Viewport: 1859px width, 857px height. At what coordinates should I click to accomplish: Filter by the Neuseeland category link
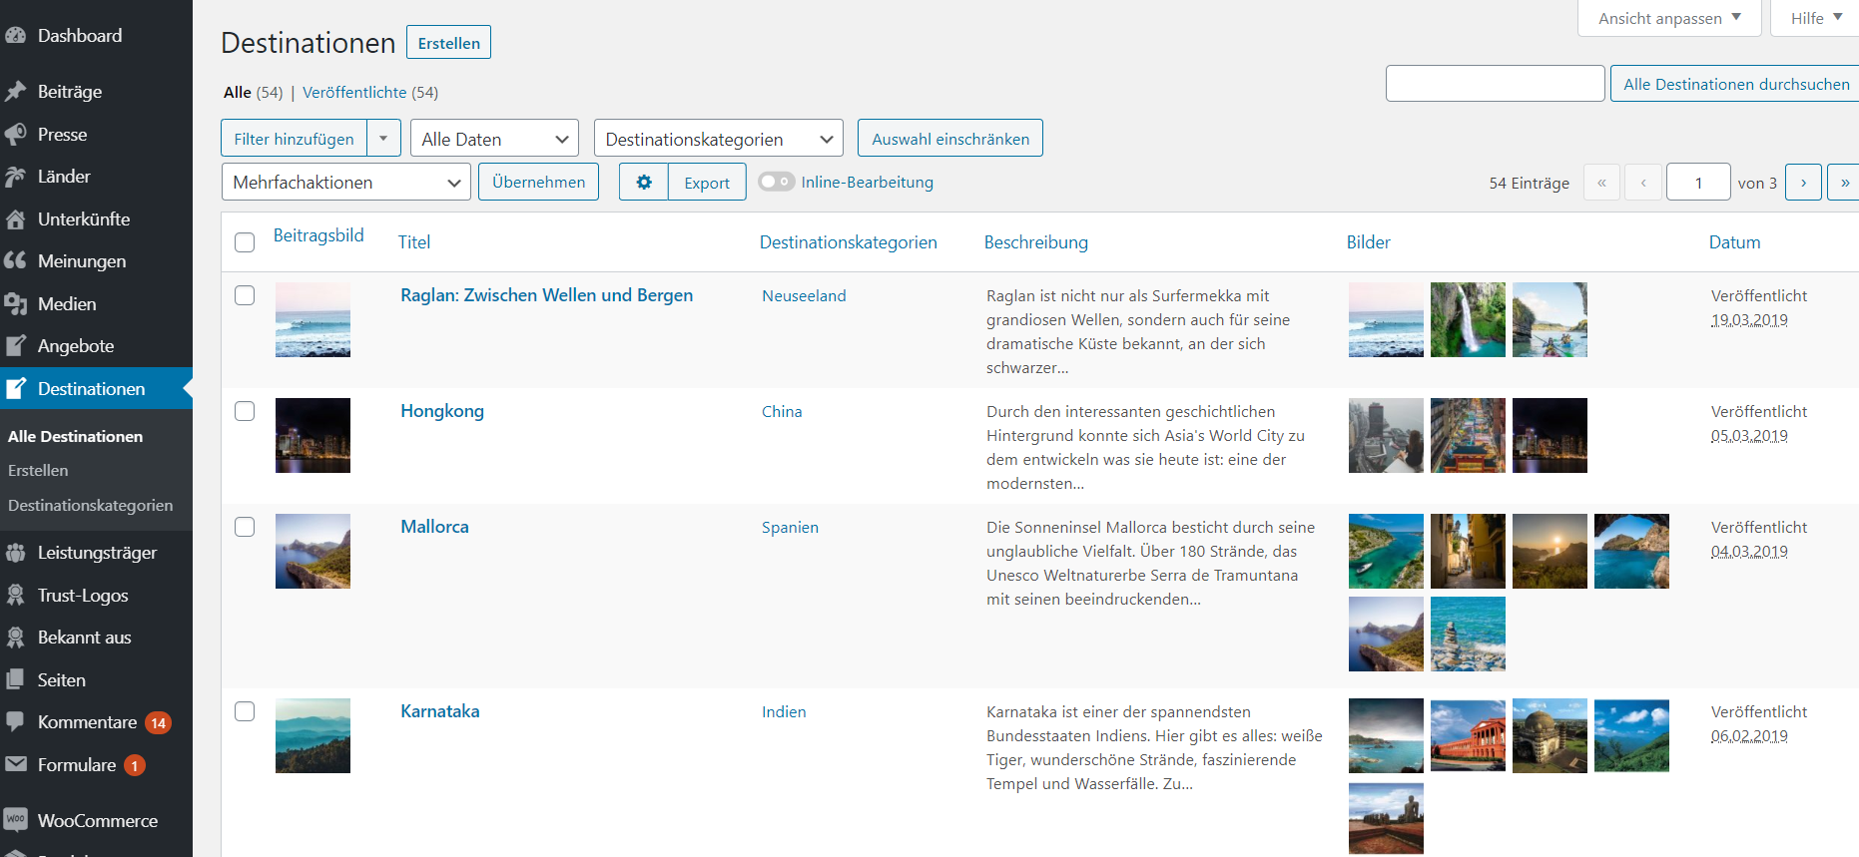[x=804, y=296]
